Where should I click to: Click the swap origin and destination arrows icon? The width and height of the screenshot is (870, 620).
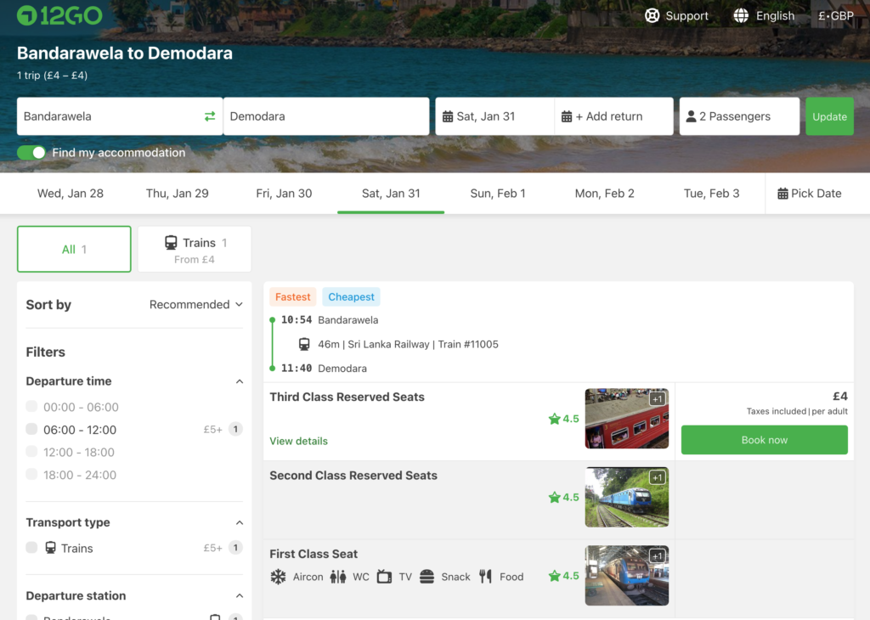(210, 116)
